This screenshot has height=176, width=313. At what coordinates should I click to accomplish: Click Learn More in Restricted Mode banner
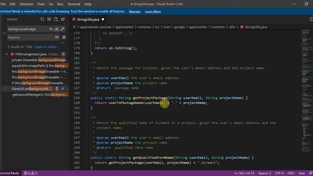coord(153,12)
